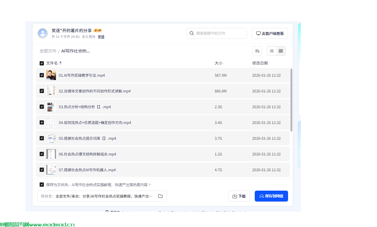This screenshot has width=377, height=227.
Task: Disable the 保存为文件夹 checkbox
Action: coord(42,185)
